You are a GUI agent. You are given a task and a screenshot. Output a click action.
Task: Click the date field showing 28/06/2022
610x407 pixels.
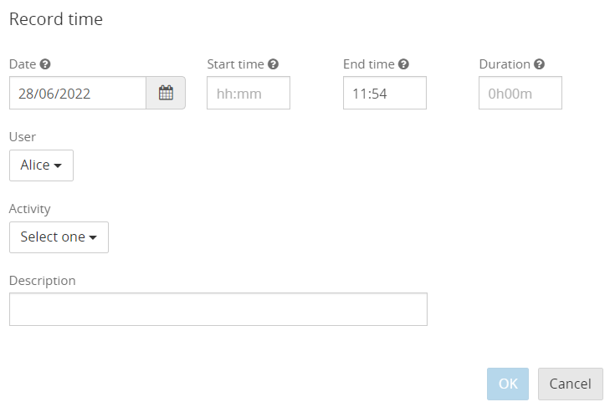tap(78, 93)
